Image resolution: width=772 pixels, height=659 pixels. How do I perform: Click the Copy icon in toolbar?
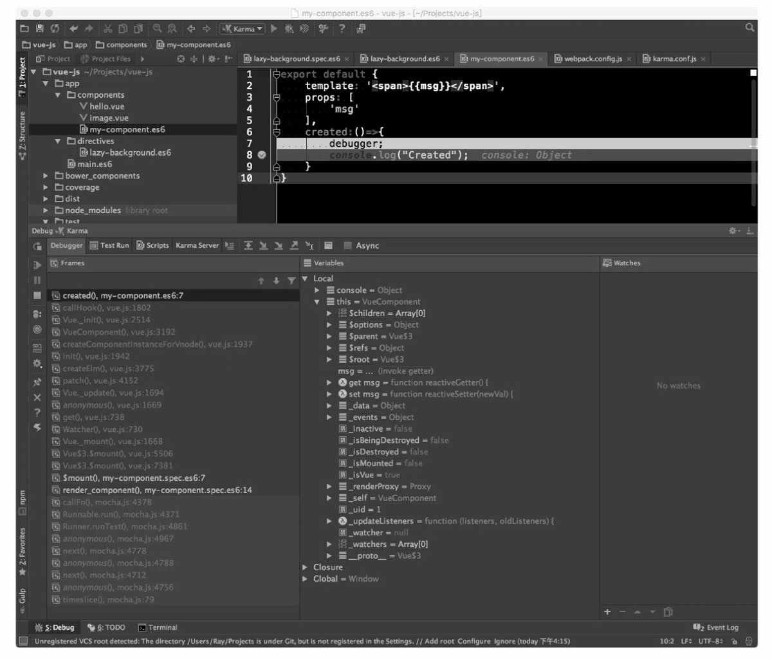coord(123,28)
